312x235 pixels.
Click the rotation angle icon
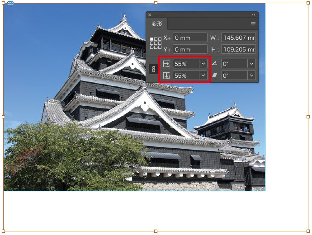click(214, 63)
